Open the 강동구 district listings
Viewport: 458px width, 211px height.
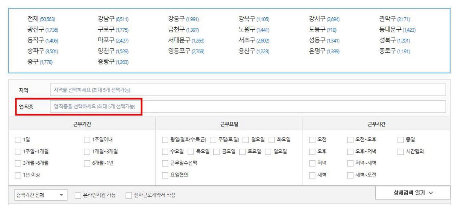click(183, 19)
